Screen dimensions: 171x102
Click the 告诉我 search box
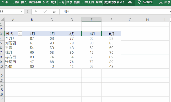[x=148, y=2]
